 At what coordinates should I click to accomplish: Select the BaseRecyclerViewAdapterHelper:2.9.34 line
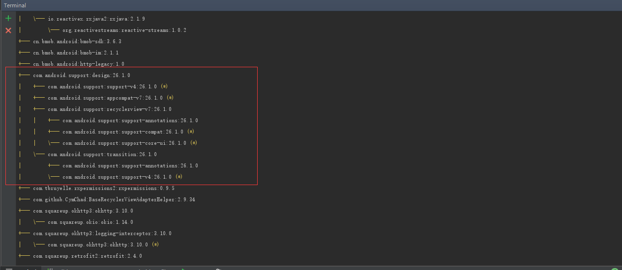pos(114,199)
